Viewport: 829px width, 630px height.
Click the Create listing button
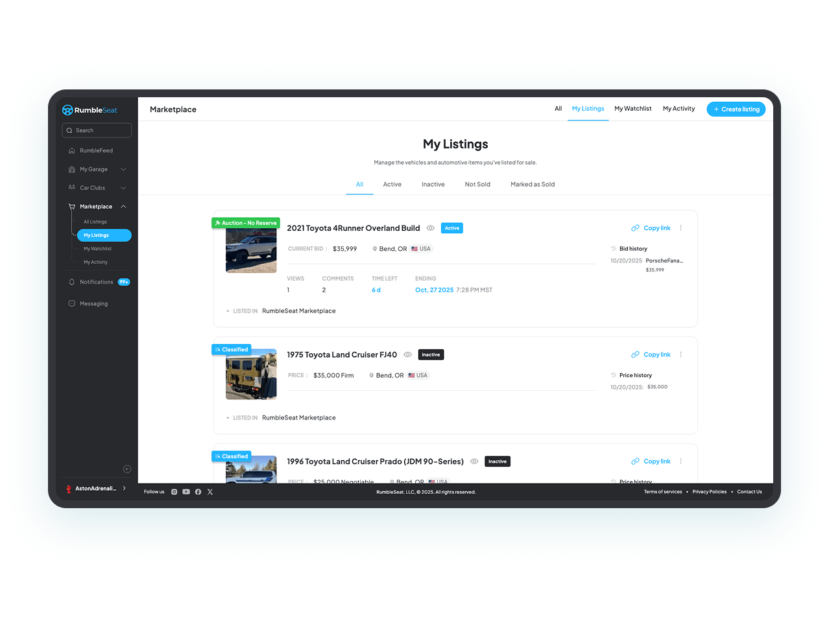736,109
